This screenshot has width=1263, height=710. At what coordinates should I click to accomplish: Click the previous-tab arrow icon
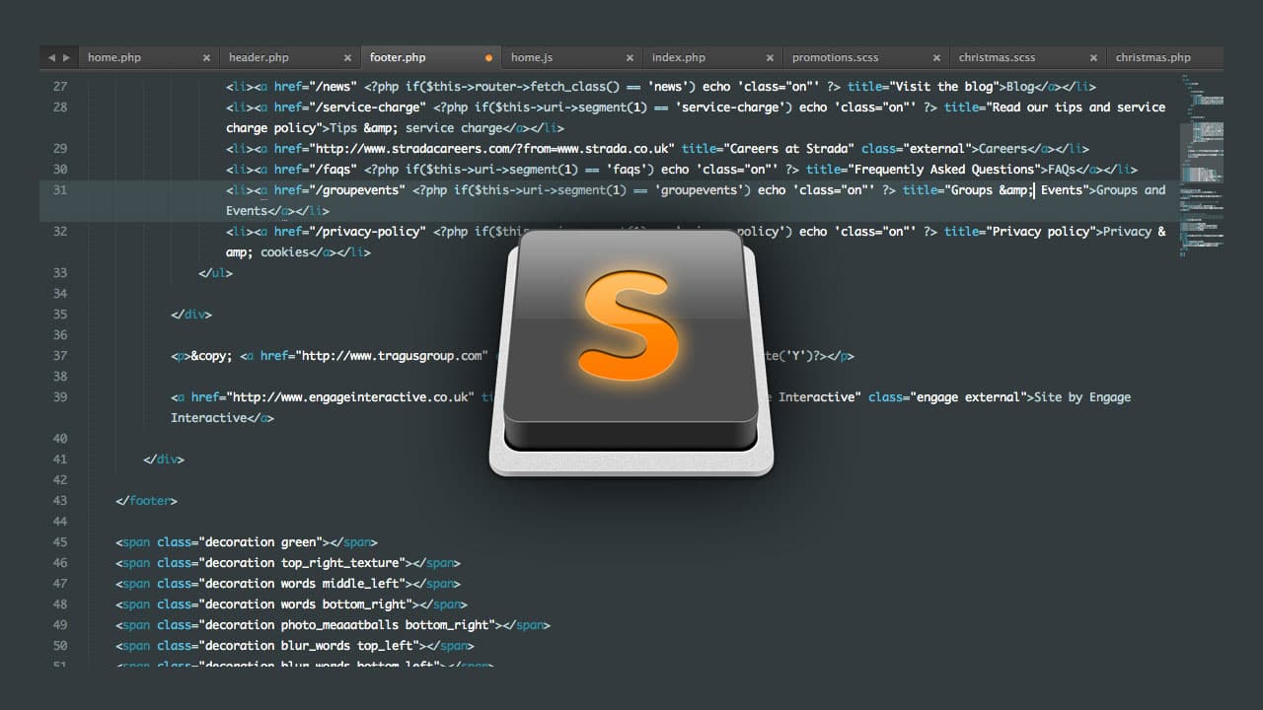[x=51, y=57]
